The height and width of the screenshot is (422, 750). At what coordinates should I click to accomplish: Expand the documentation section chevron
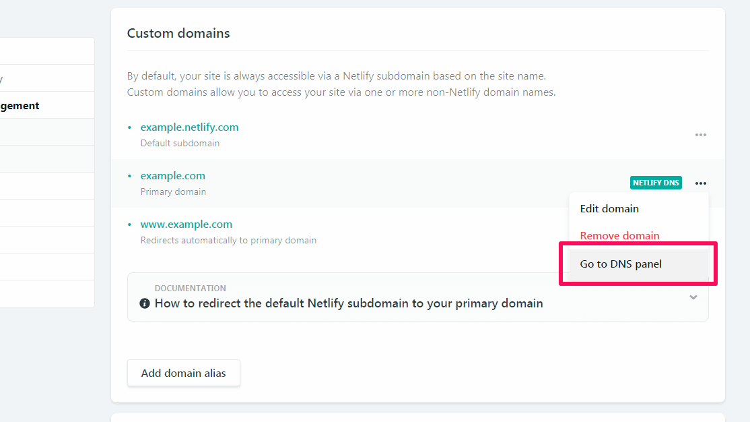tap(693, 297)
